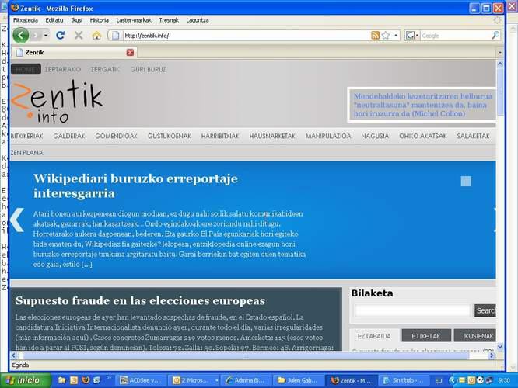Click the vertical scrollbar up arrow
This screenshot has height=388, width=518.
pos(500,64)
